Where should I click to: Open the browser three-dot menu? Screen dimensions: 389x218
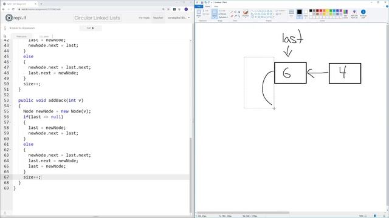point(191,9)
